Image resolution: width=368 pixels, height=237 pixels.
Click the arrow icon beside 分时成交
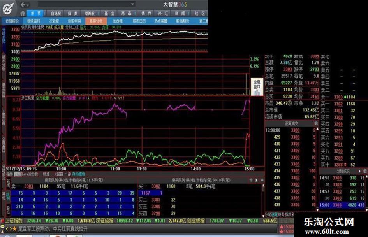359,171
